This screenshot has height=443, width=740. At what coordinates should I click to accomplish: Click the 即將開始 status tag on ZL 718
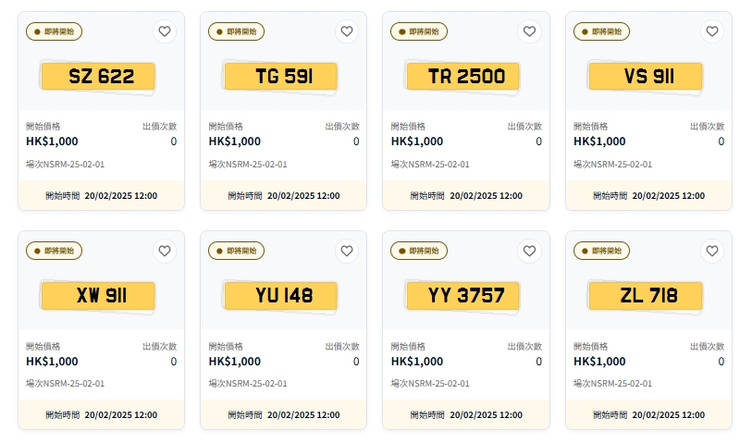click(602, 251)
